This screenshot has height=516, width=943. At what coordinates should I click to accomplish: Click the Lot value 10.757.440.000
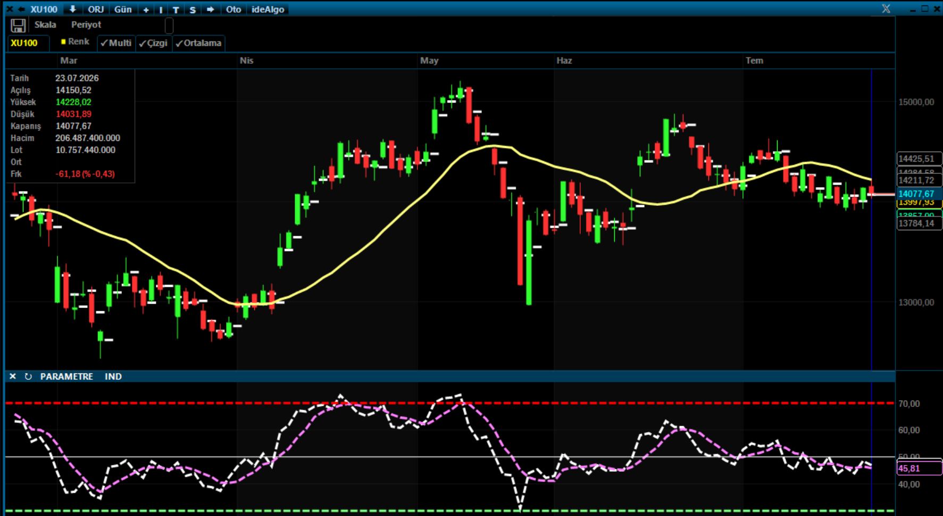85,150
